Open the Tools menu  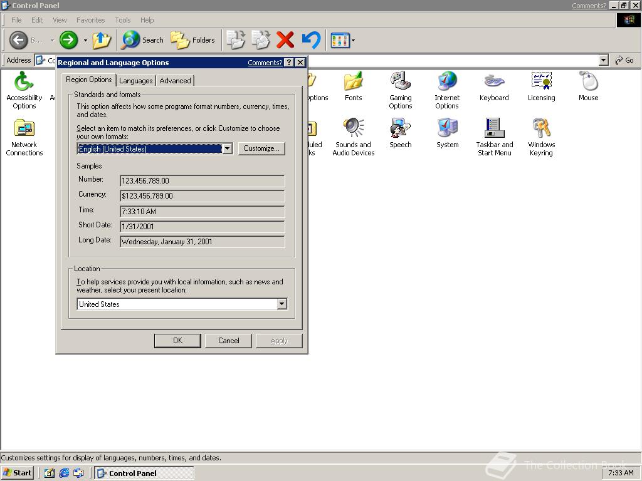click(122, 20)
